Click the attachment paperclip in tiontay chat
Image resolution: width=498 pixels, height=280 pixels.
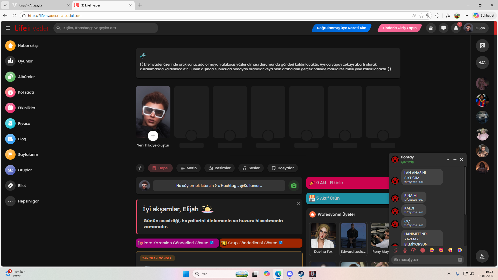point(396,250)
